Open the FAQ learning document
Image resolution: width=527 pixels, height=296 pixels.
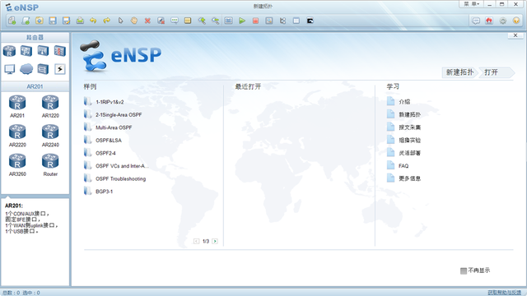398,165
